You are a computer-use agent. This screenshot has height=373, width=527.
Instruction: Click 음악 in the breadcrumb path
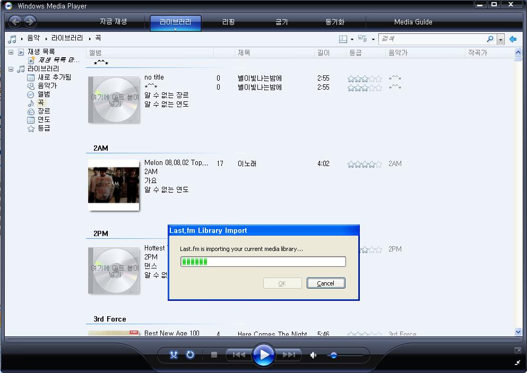pos(33,38)
